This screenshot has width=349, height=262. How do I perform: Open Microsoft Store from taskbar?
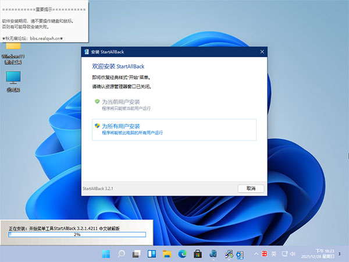(198, 254)
